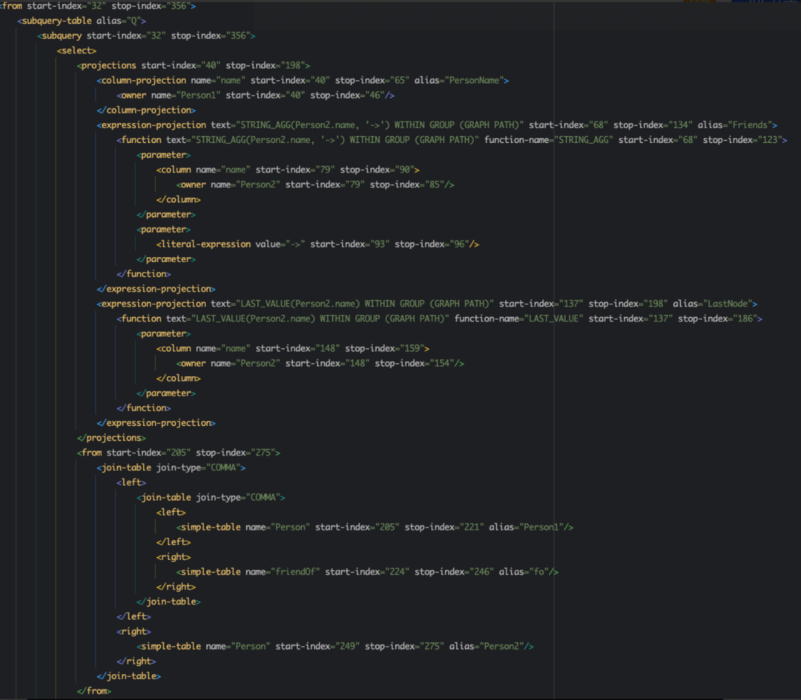
Task: Click the simple-table line with alias "Person2"
Action: point(335,646)
